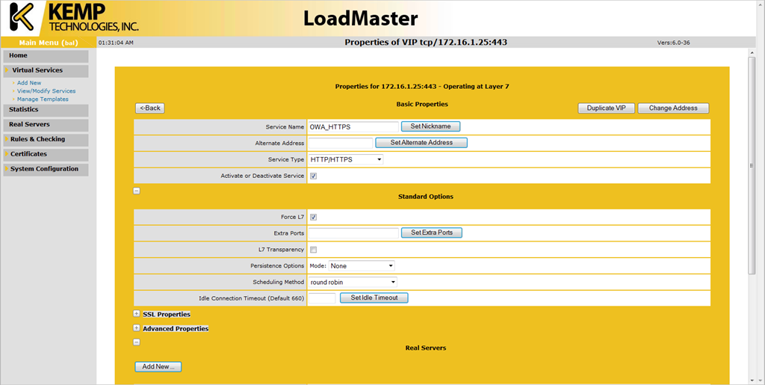765x385 pixels.
Task: Open the Home menu item
Action: click(x=46, y=56)
